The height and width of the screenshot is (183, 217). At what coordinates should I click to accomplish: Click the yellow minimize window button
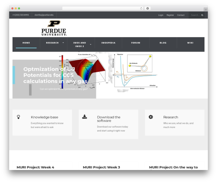click(16, 8)
